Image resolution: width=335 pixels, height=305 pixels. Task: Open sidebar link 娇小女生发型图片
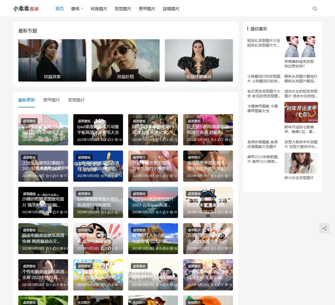pyautogui.click(x=299, y=178)
